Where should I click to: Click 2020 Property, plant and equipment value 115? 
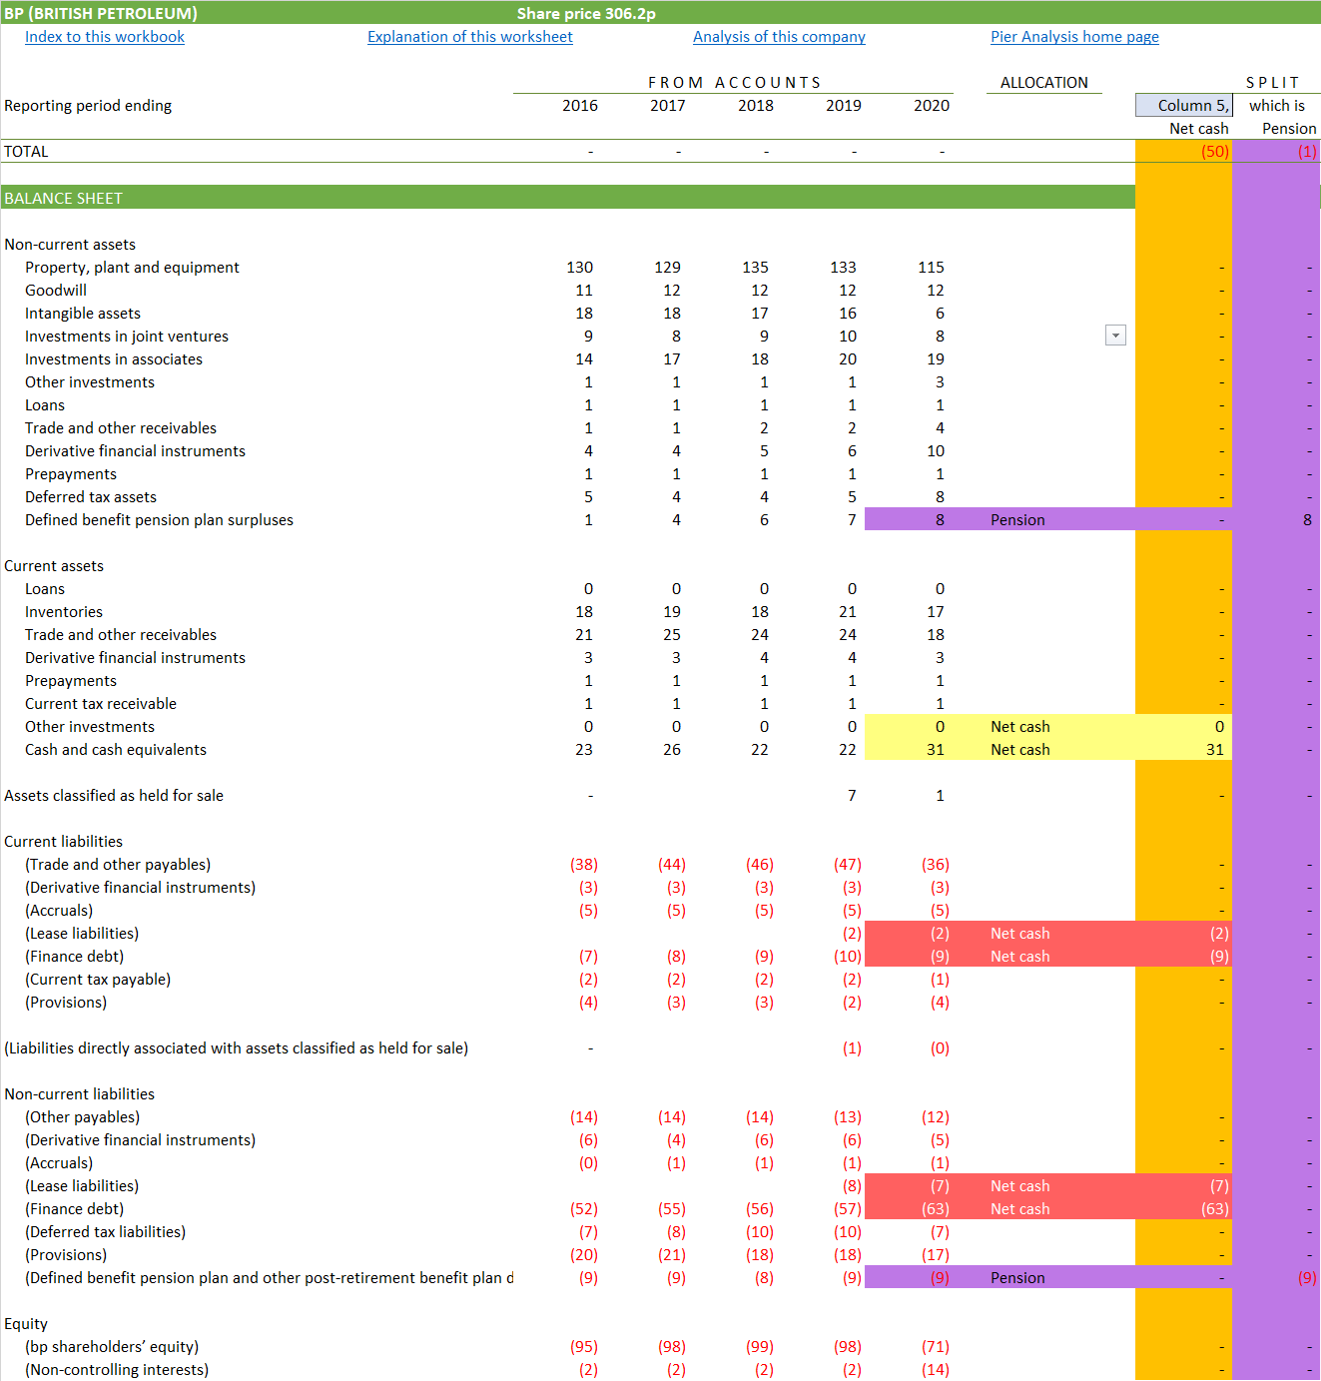tap(931, 268)
